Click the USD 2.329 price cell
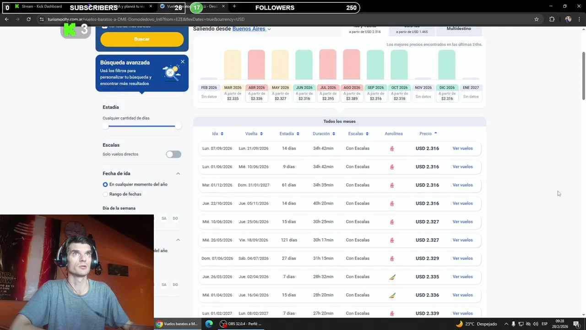This screenshot has width=586, height=330. [x=427, y=258]
